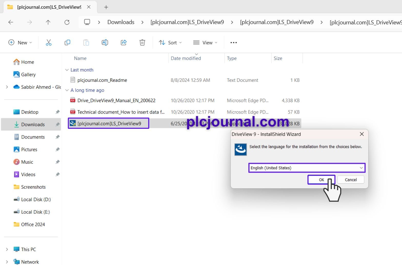Expand the Network tree node

[x=7, y=262]
